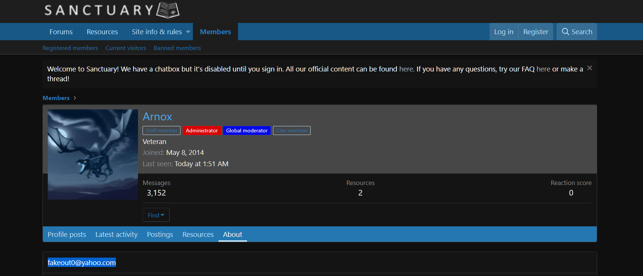Screen dimensions: 643x276
Task: Click the join date May 8, 2014
Action: [185, 152]
